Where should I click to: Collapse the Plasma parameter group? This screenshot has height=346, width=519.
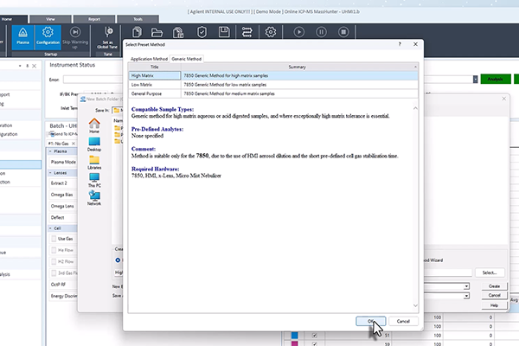[50, 151]
